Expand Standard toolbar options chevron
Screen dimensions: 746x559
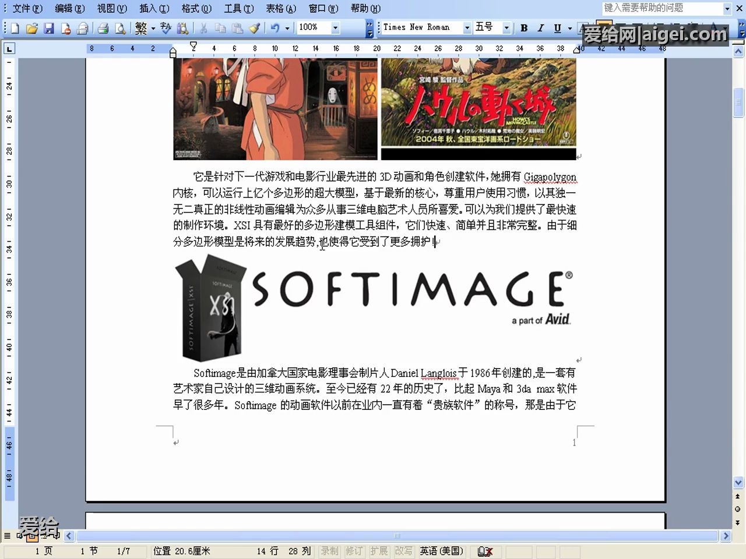pyautogui.click(x=370, y=28)
